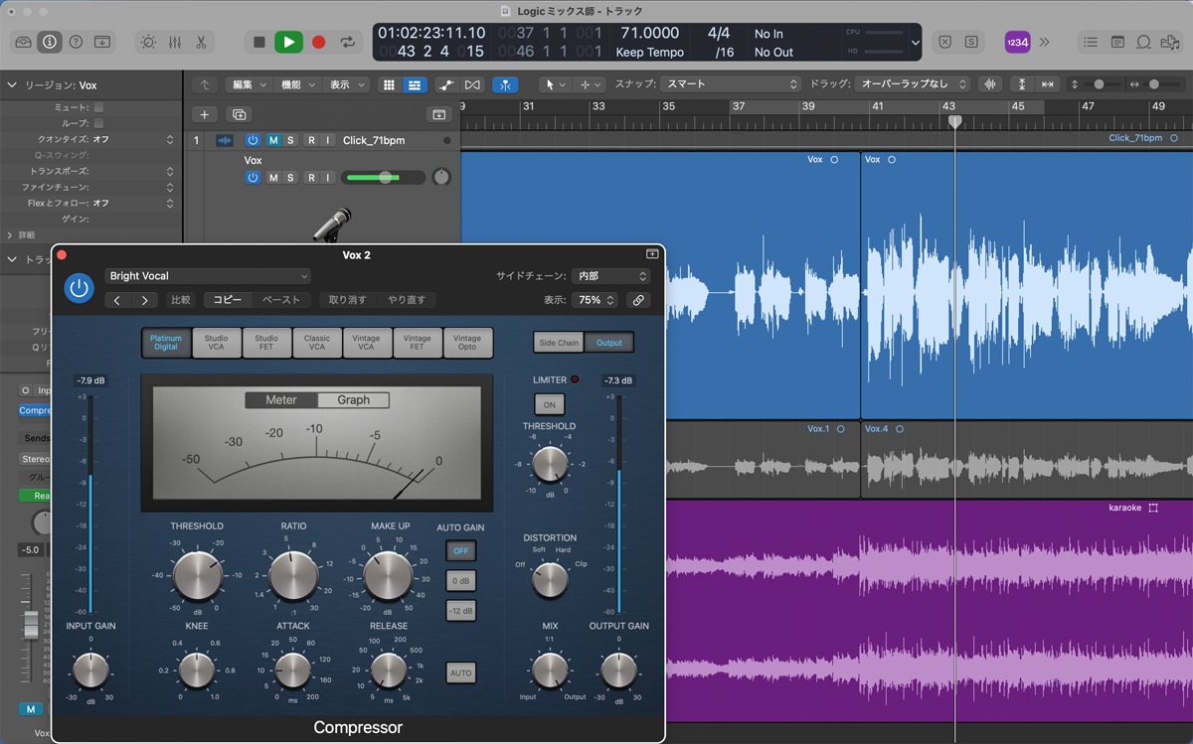This screenshot has height=744, width=1193.
Task: Click the red Record button
Action: [318, 42]
